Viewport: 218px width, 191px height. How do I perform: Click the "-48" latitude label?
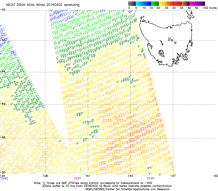(3, 137)
